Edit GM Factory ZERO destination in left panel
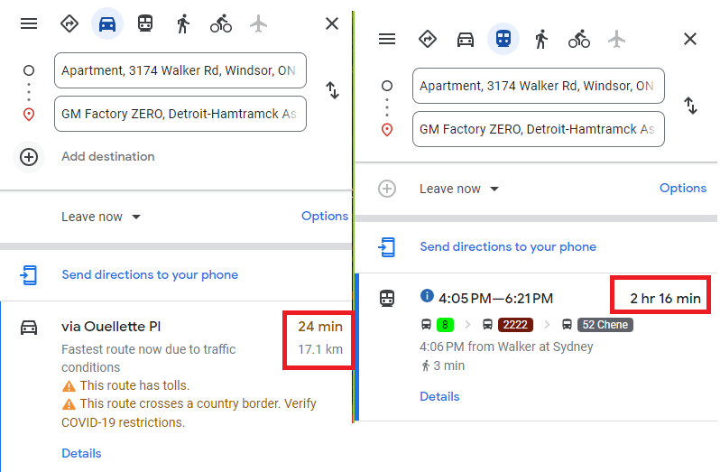Viewport: 720px width, 472px height. click(180, 114)
